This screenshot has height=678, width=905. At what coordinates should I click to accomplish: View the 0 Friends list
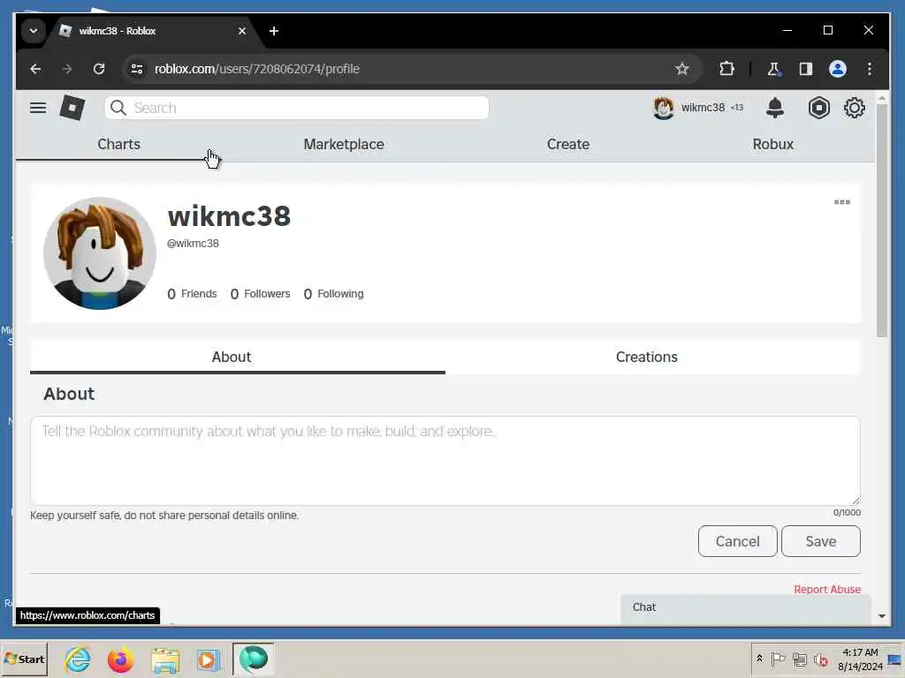pyautogui.click(x=192, y=294)
